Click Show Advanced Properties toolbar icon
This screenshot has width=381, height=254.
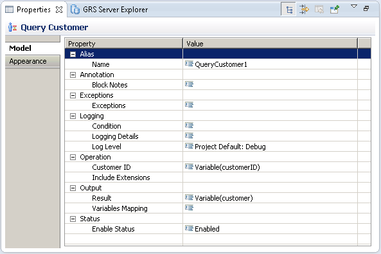coord(304,10)
